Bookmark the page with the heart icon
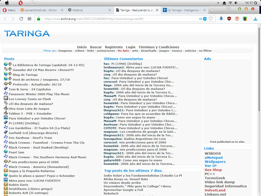 (211, 19)
